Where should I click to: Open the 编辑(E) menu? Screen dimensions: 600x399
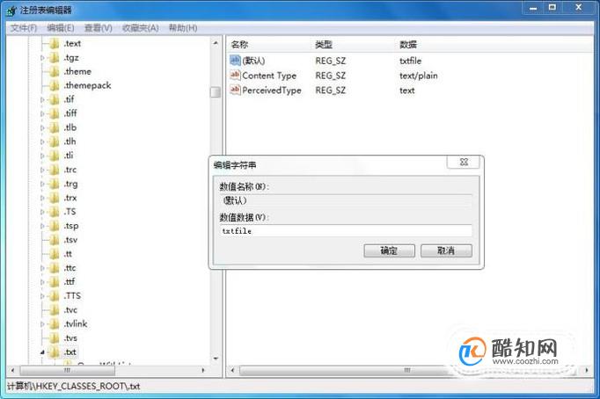pos(61,28)
